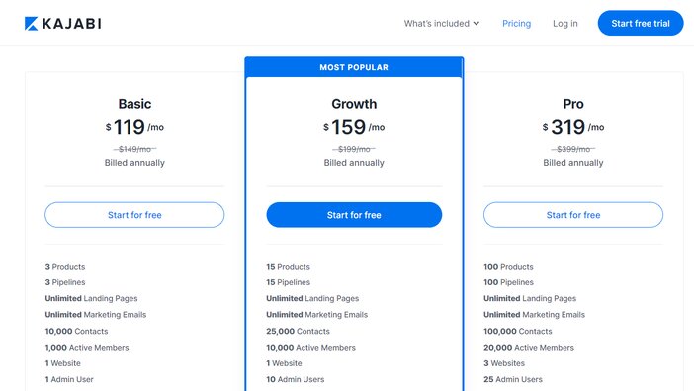Viewport: 694px width, 391px height.
Task: Click the 1 Admin User feature
Action: tap(69, 379)
